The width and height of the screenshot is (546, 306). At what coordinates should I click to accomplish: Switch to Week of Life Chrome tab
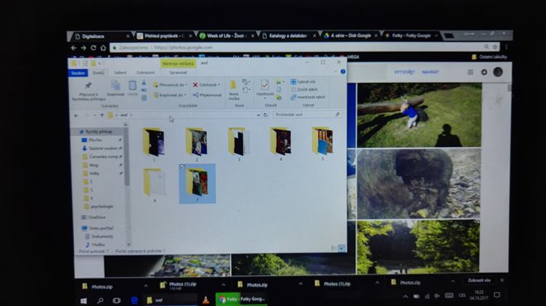coord(226,36)
